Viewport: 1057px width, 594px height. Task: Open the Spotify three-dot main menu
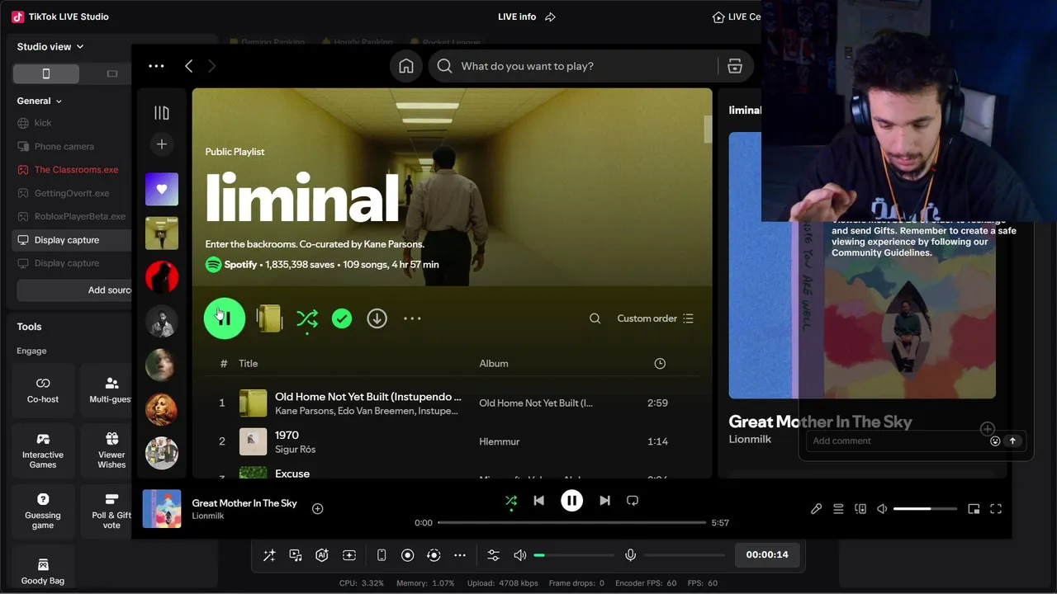click(x=156, y=66)
